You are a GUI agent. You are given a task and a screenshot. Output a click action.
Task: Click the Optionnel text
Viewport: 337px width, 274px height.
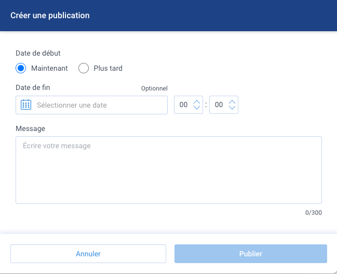click(x=154, y=88)
